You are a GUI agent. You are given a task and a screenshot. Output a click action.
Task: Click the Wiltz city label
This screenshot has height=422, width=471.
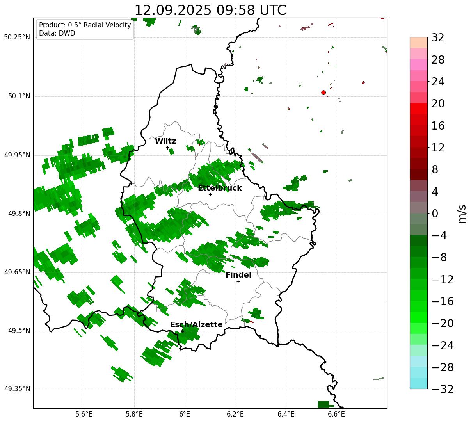tap(165, 141)
